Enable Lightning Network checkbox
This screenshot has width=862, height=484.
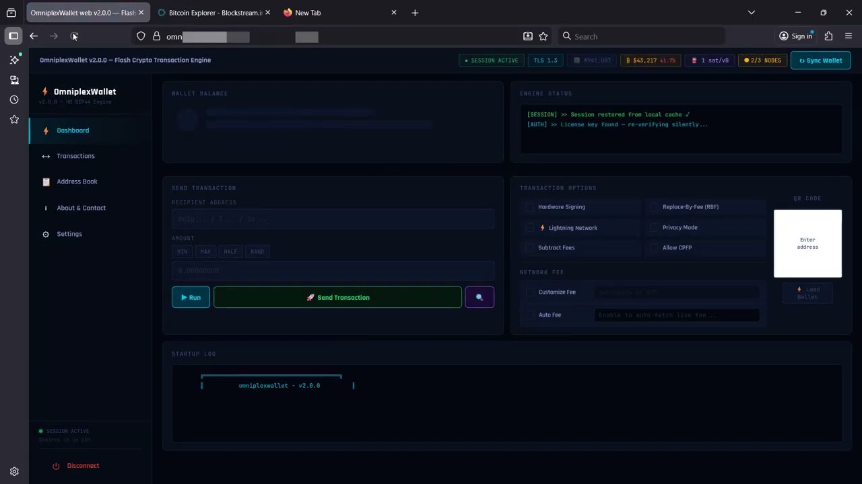click(530, 228)
